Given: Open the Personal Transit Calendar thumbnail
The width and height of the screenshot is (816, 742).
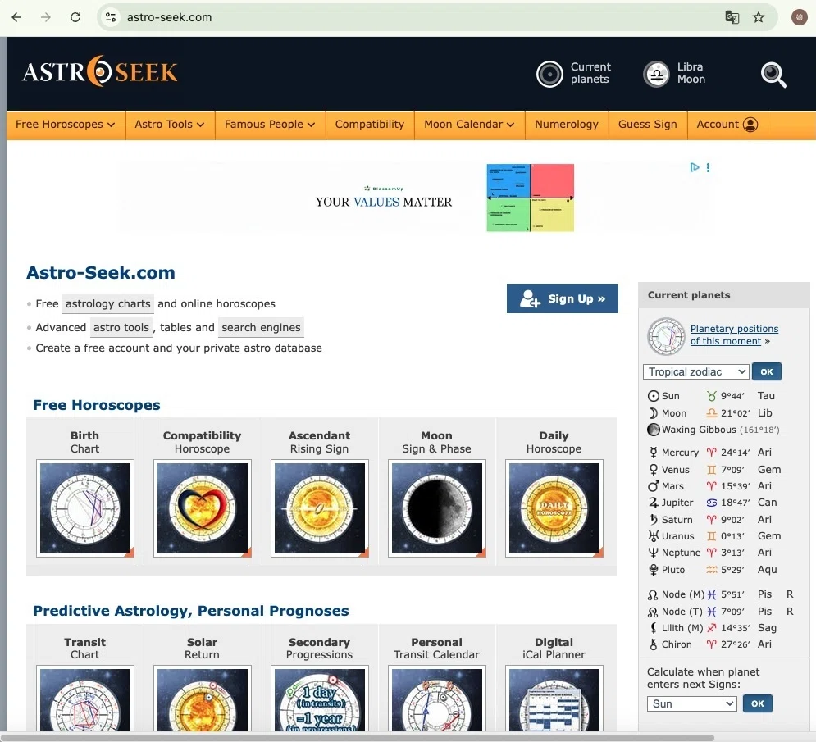Looking at the screenshot, I should tap(437, 699).
